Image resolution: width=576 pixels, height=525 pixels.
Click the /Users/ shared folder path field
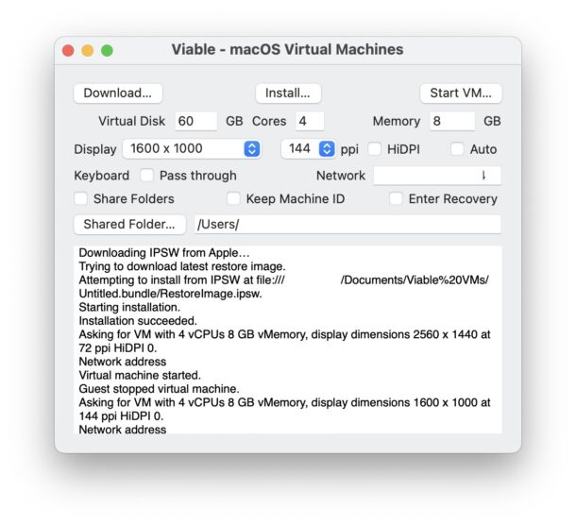(x=347, y=224)
